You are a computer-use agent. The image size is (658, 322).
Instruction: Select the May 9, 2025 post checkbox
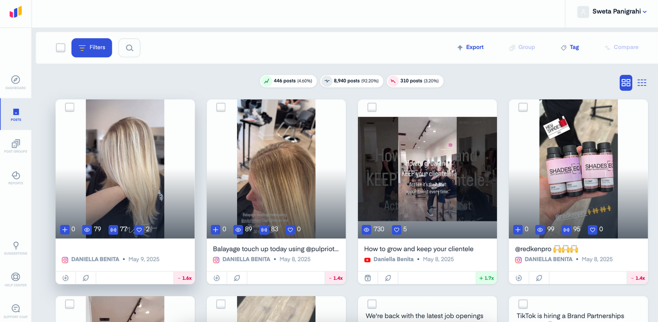point(70,107)
